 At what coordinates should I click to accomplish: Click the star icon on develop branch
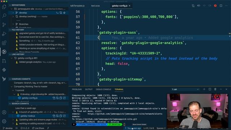(64, 13)
